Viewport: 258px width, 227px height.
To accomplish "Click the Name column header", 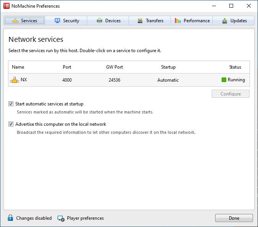I will pyautogui.click(x=18, y=67).
